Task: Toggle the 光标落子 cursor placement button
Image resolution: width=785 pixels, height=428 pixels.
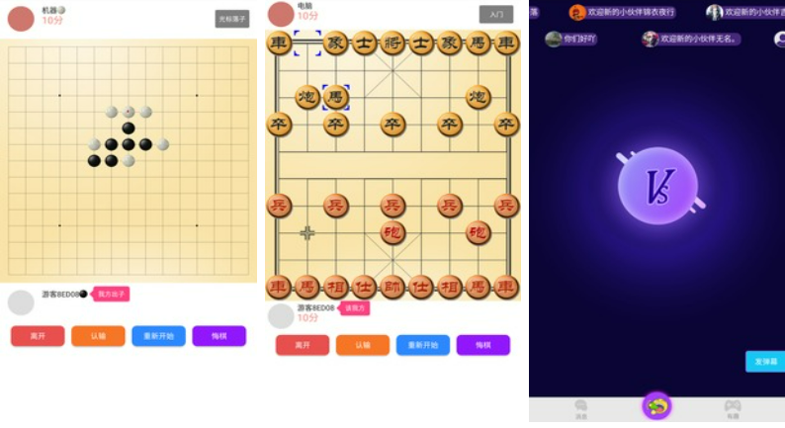Action: pos(232,19)
